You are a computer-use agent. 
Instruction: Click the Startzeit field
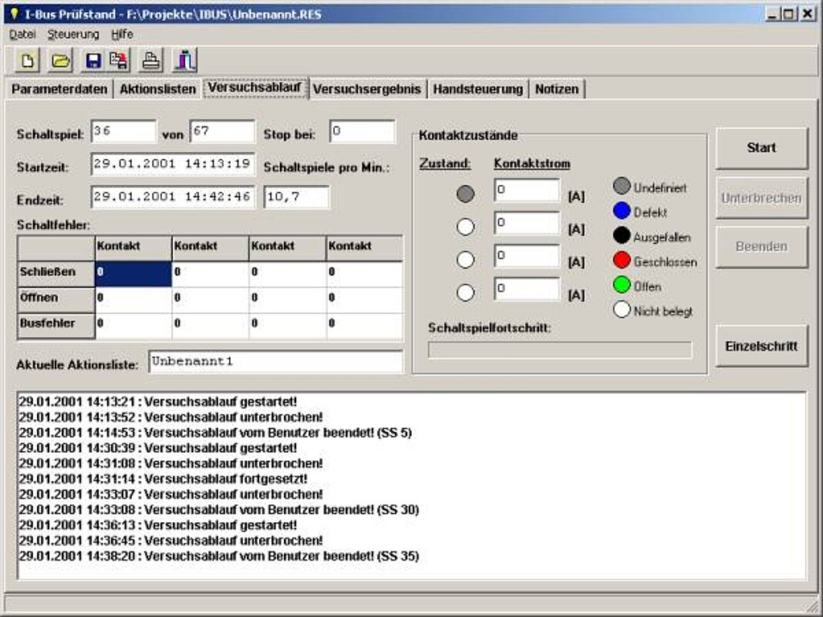click(x=173, y=164)
